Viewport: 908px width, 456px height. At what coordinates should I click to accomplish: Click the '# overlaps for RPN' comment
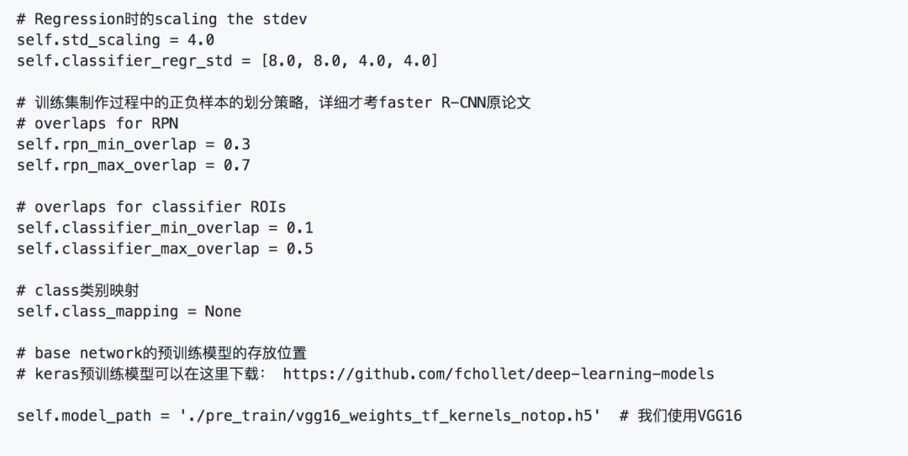[x=98, y=123]
